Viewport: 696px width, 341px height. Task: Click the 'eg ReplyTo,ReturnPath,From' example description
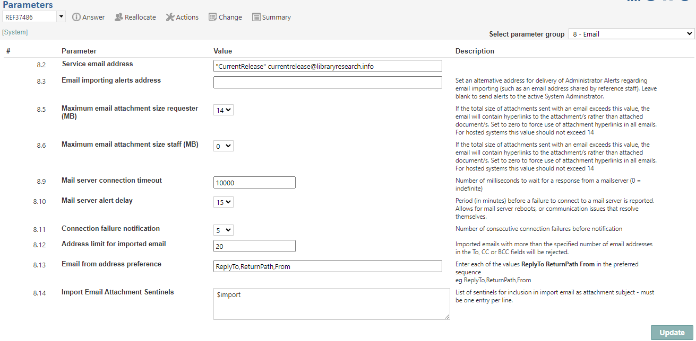pos(493,280)
